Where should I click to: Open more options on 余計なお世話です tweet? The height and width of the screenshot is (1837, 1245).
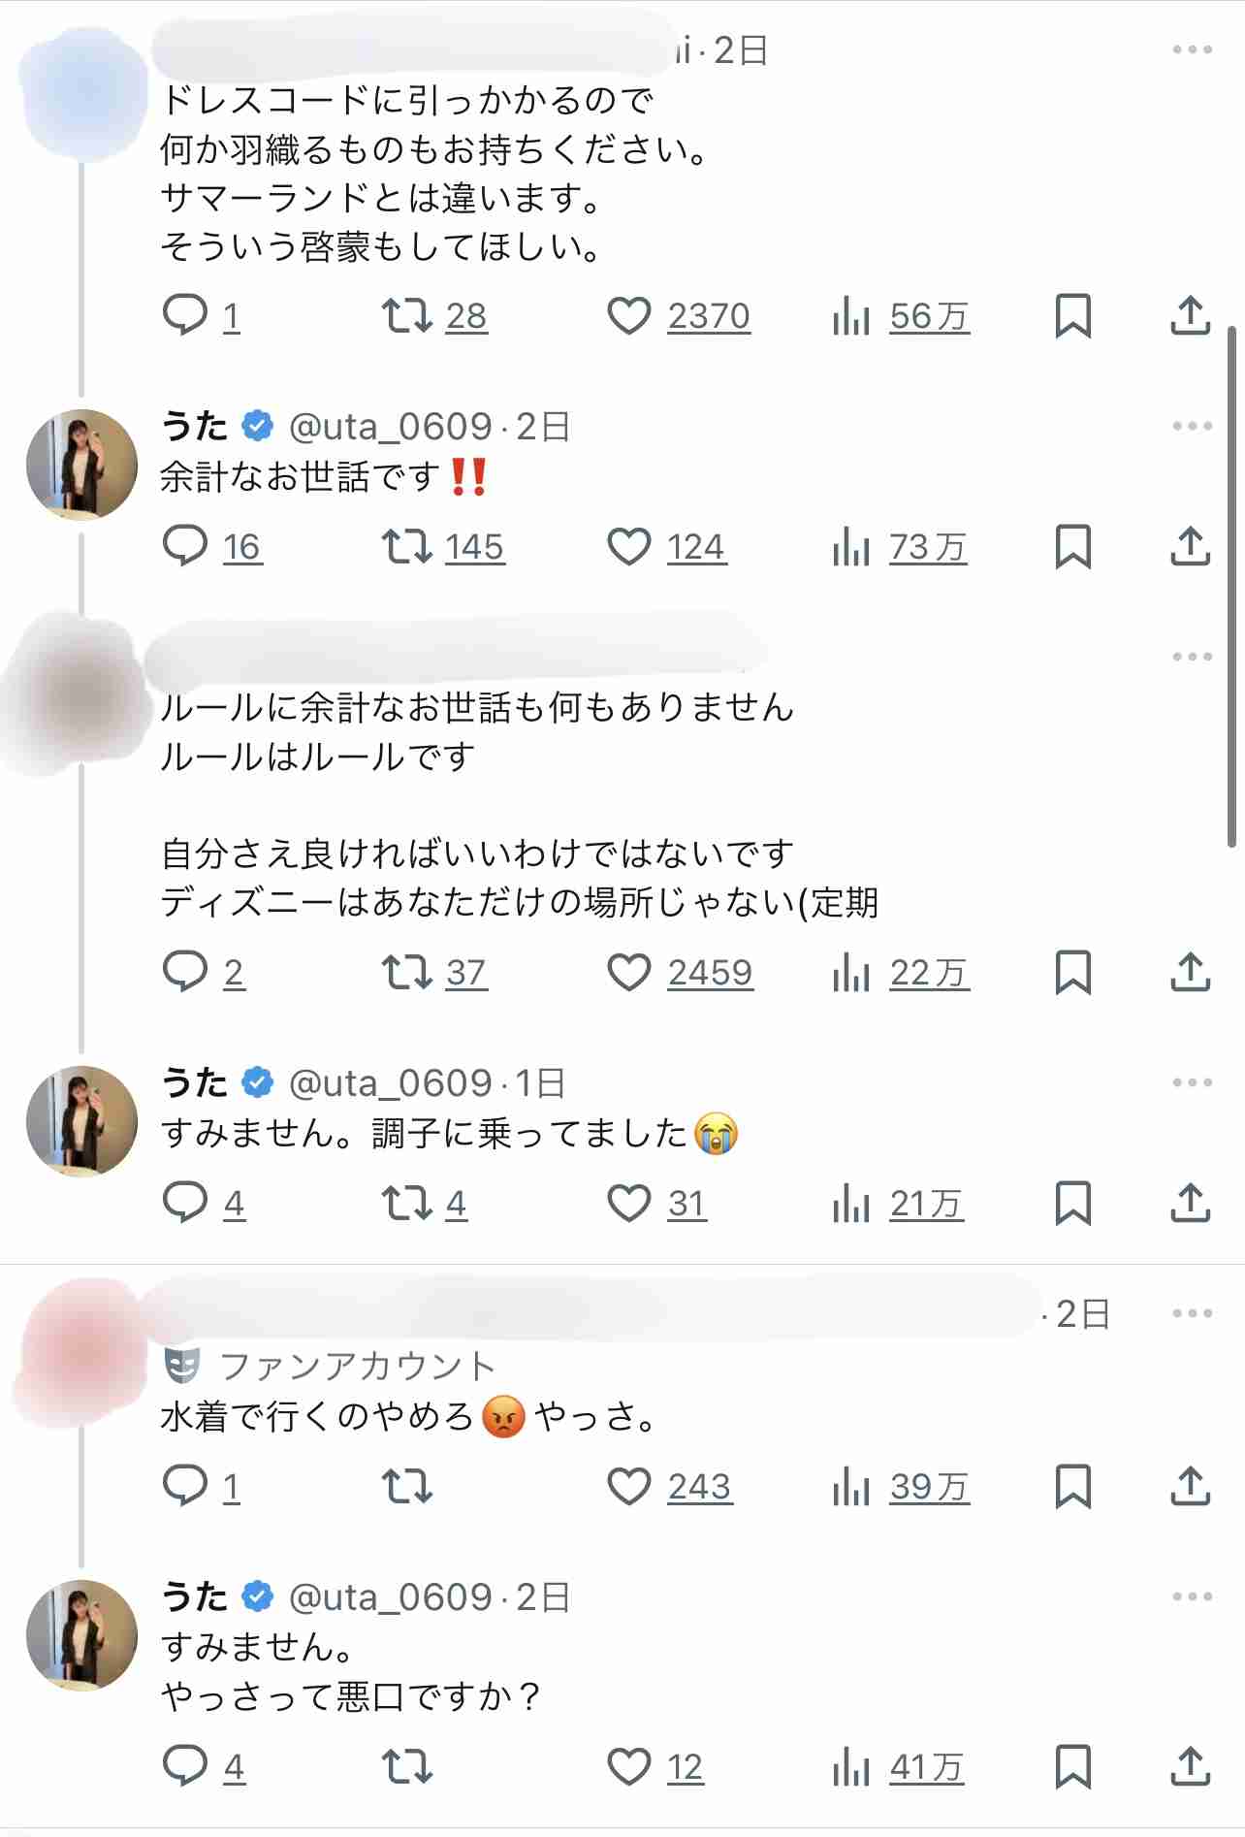click(1192, 426)
